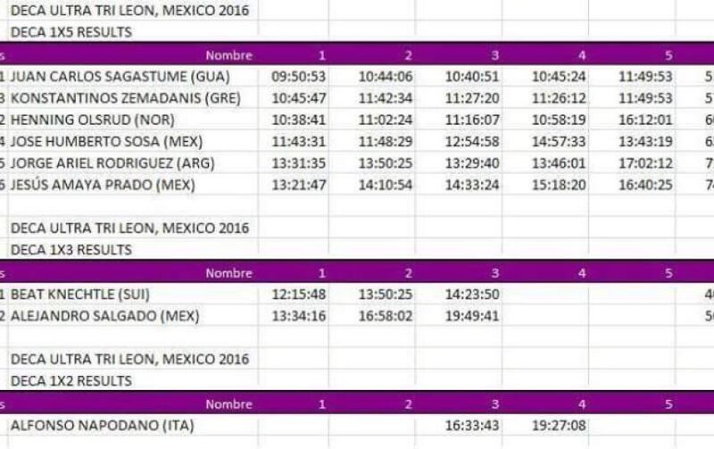
Task: Click the DECA 1X2 RESULTS title cell
Action: (133, 380)
